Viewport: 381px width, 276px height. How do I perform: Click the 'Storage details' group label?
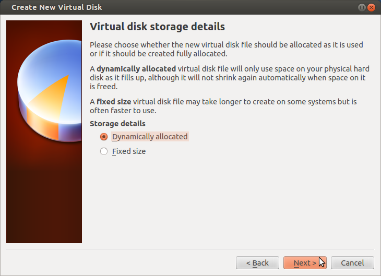coord(117,124)
